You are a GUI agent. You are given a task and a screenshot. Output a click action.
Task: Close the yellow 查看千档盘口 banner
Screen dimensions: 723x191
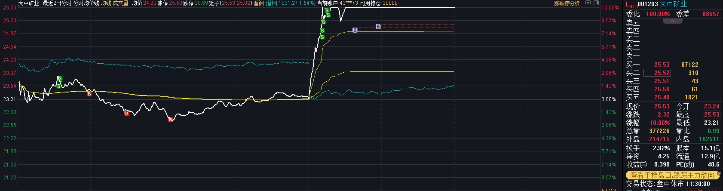click(720, 174)
